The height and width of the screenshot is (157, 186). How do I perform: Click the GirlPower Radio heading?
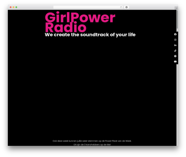point(80,22)
